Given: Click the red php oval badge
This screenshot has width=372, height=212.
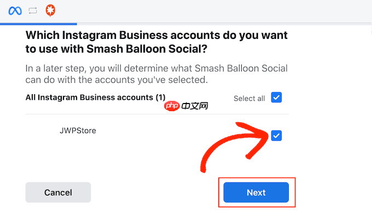Looking at the screenshot, I should point(172,106).
